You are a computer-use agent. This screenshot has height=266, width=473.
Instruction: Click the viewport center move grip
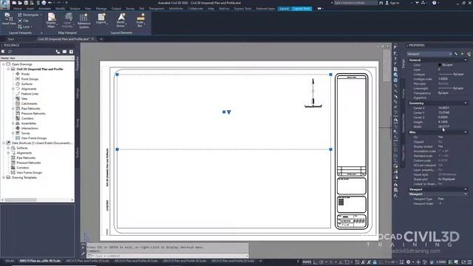pyautogui.click(x=224, y=112)
